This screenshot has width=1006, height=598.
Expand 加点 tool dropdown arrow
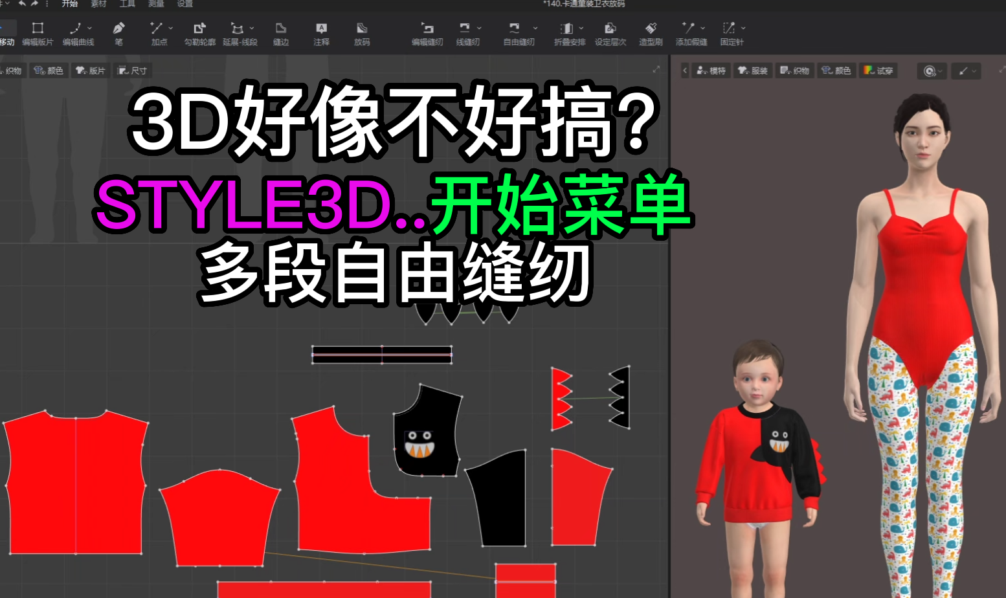[170, 28]
